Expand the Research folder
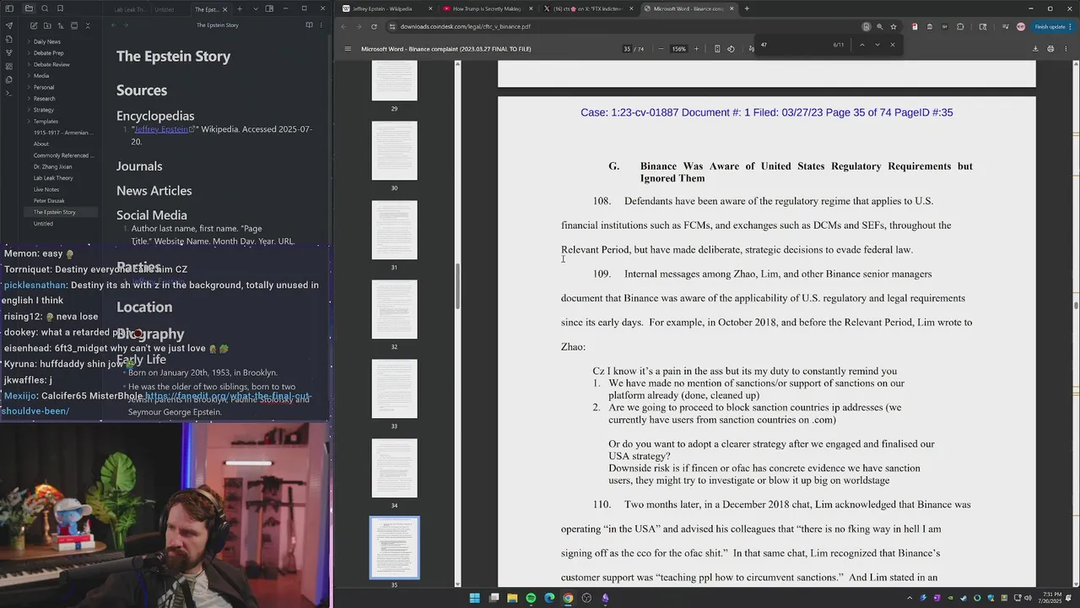The width and height of the screenshot is (1080, 608). [44, 99]
